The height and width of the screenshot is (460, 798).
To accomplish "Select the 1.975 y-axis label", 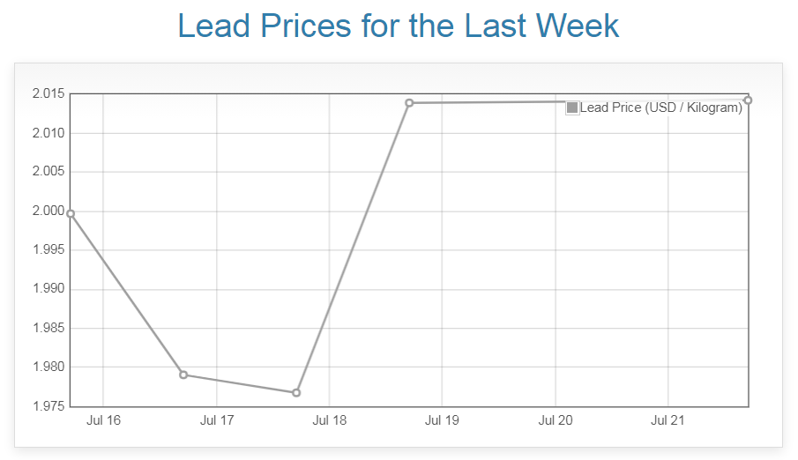I will point(48,406).
